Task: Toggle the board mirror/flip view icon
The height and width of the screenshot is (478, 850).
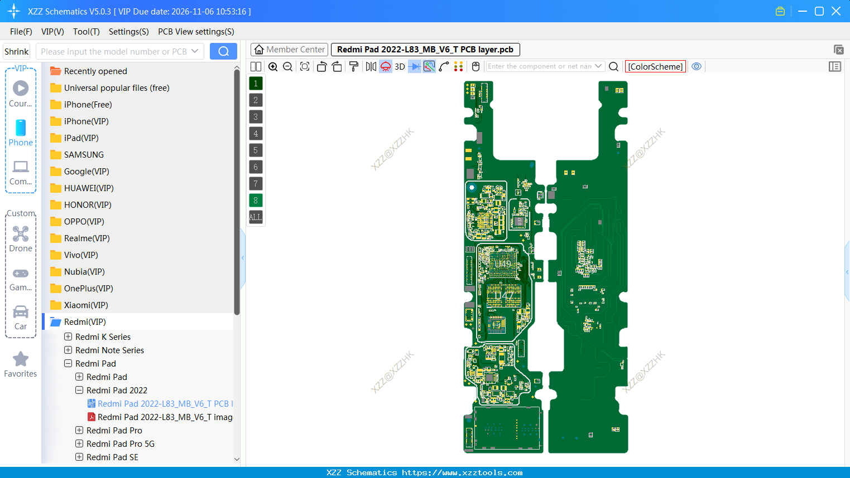Action: coord(371,66)
